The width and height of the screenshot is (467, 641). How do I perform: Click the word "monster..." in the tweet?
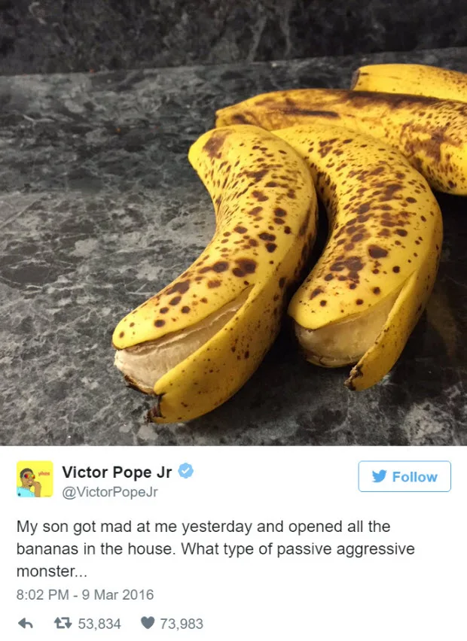coord(51,571)
